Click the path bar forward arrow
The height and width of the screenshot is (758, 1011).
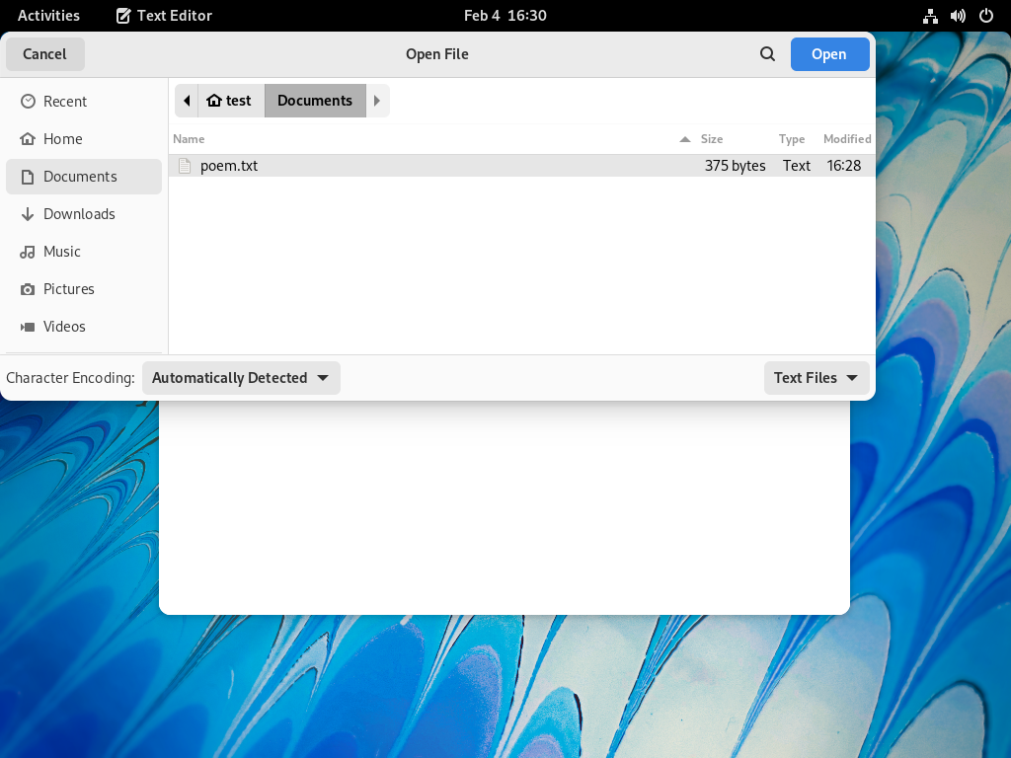(378, 101)
